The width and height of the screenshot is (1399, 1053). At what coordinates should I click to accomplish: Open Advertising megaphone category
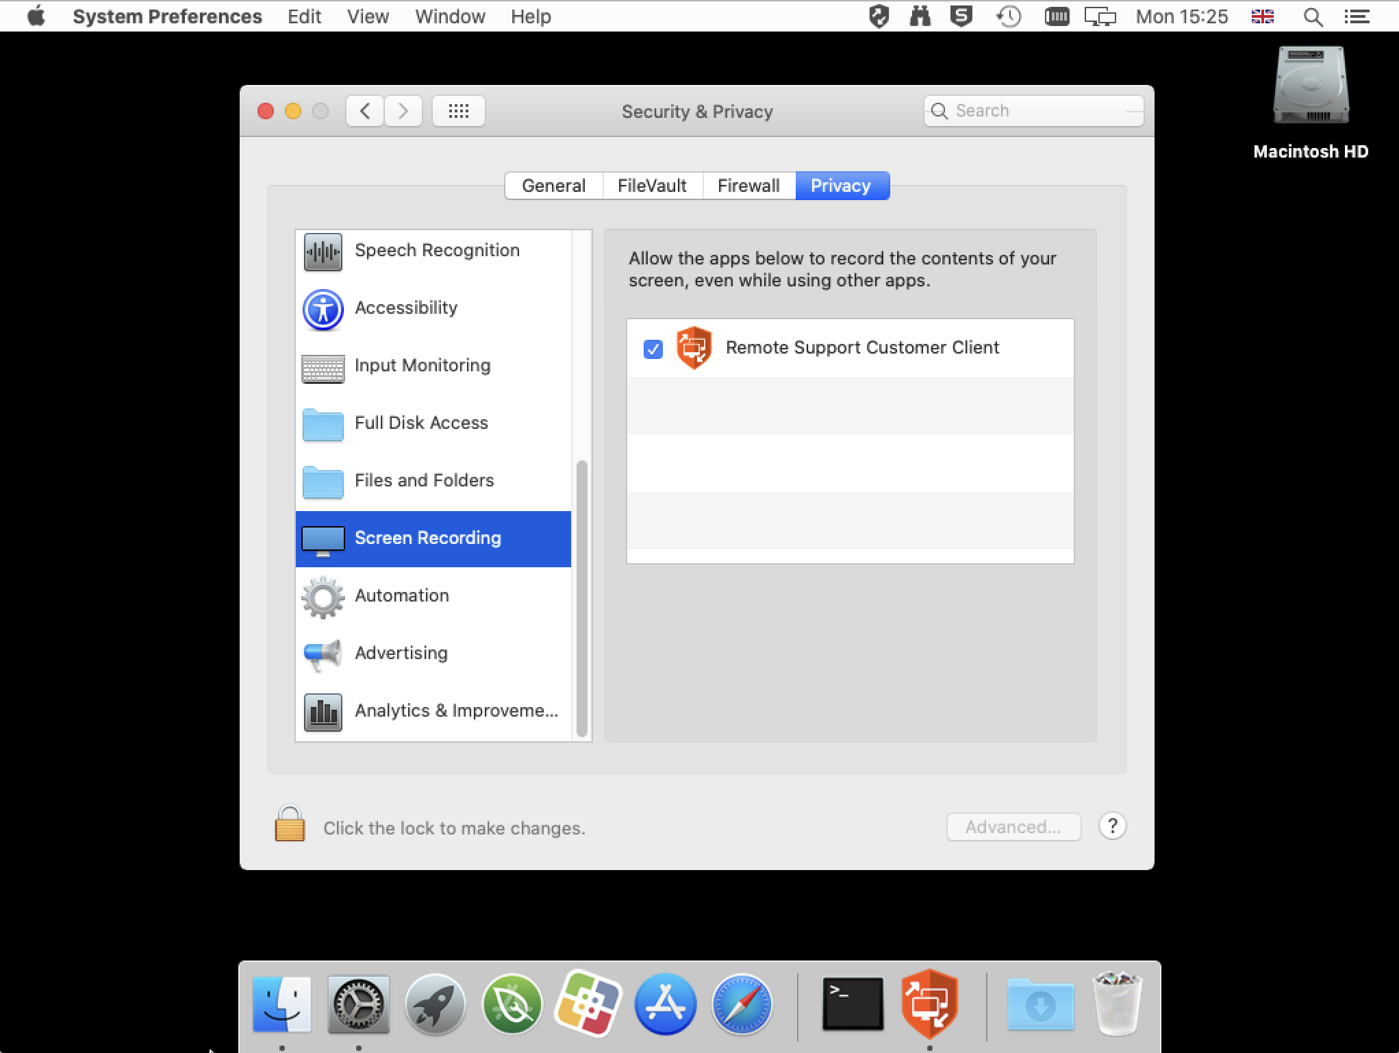(401, 654)
